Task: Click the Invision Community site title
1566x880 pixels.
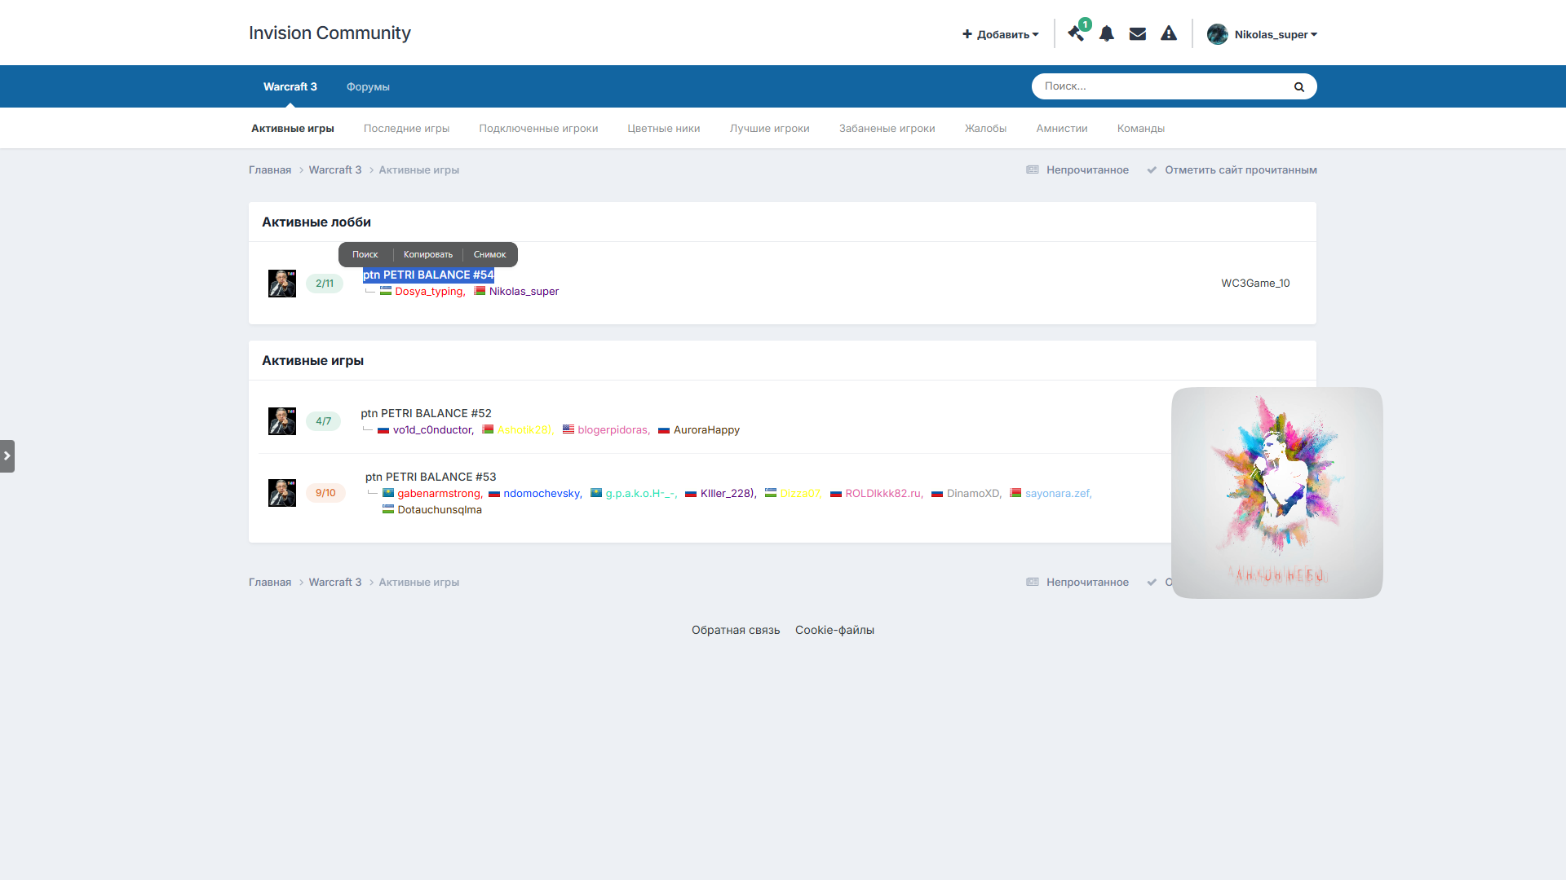Action: [330, 33]
